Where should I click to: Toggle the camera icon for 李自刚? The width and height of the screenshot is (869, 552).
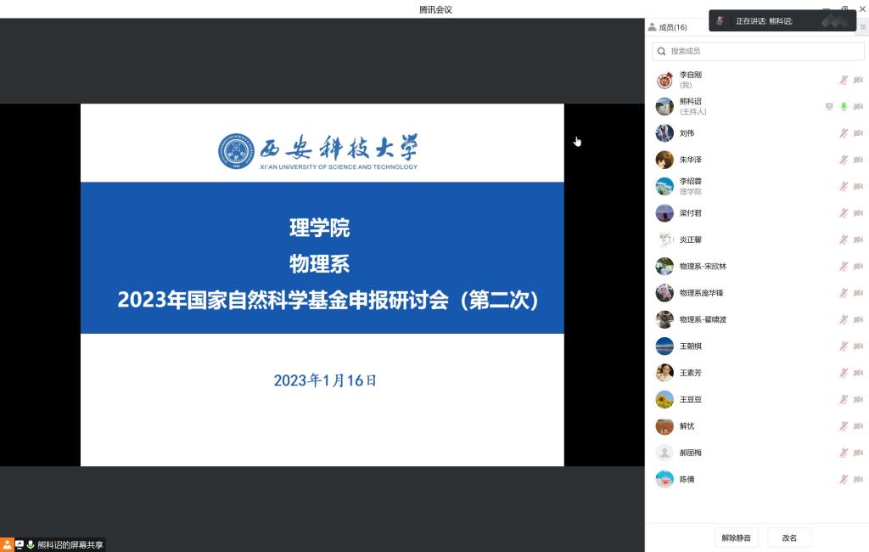(x=858, y=80)
